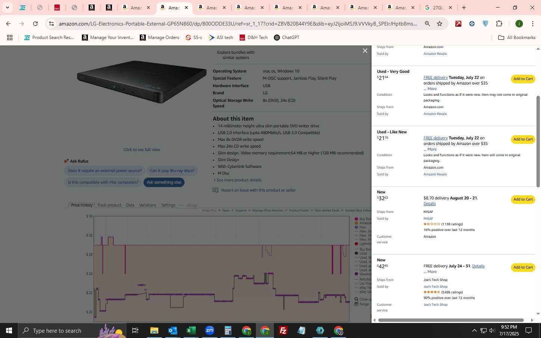The width and height of the screenshot is (541, 338).
Task: Open Manage Your Invent... bookmark
Action: 108,38
